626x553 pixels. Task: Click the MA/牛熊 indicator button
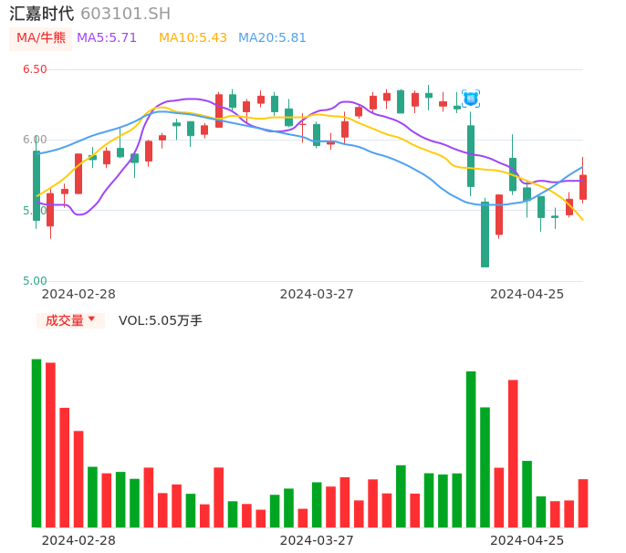41,38
